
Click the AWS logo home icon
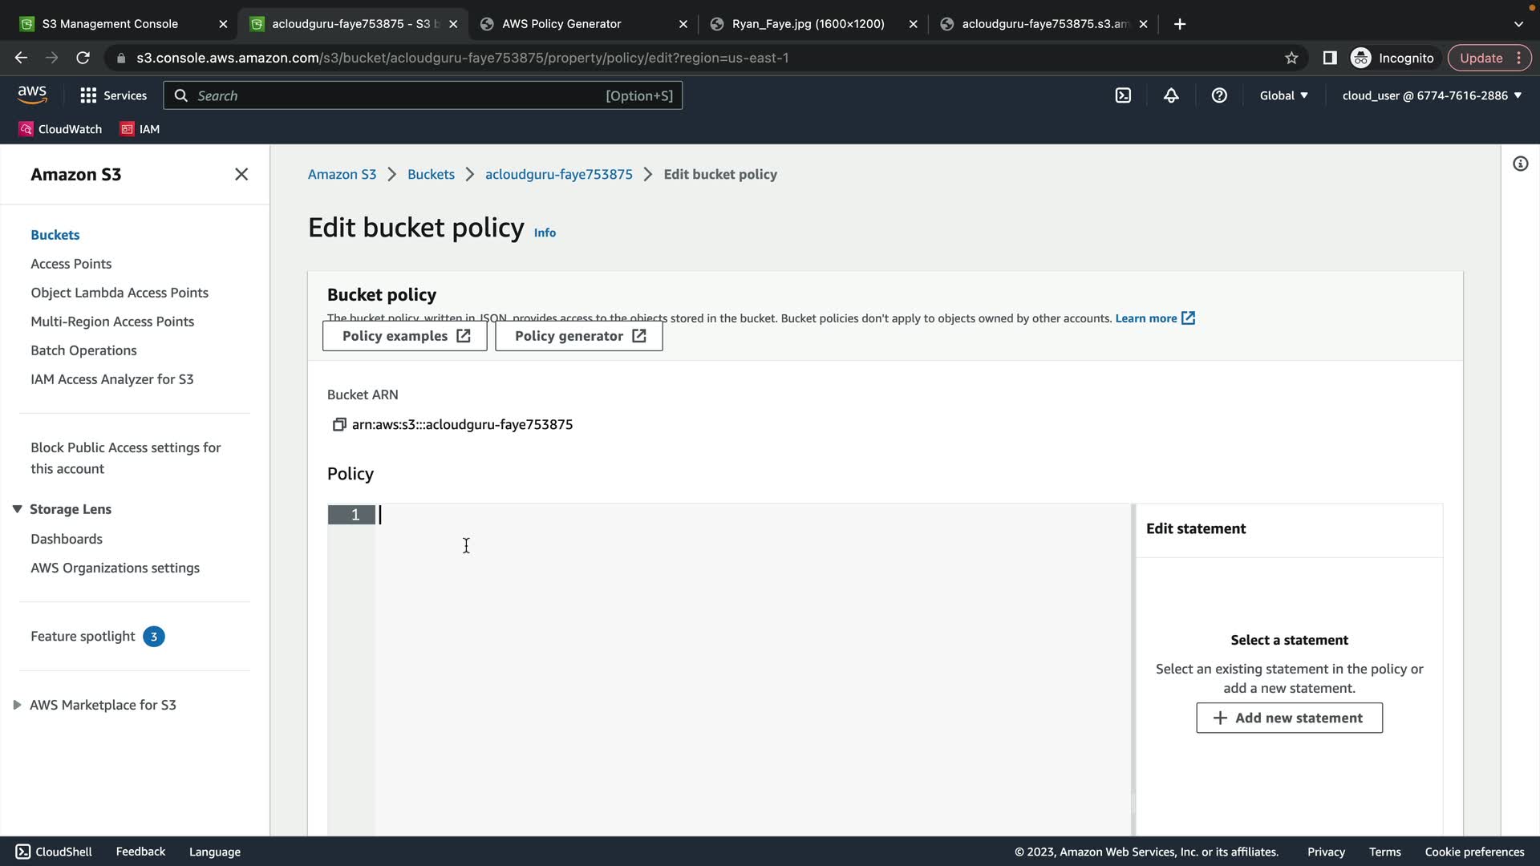32,95
